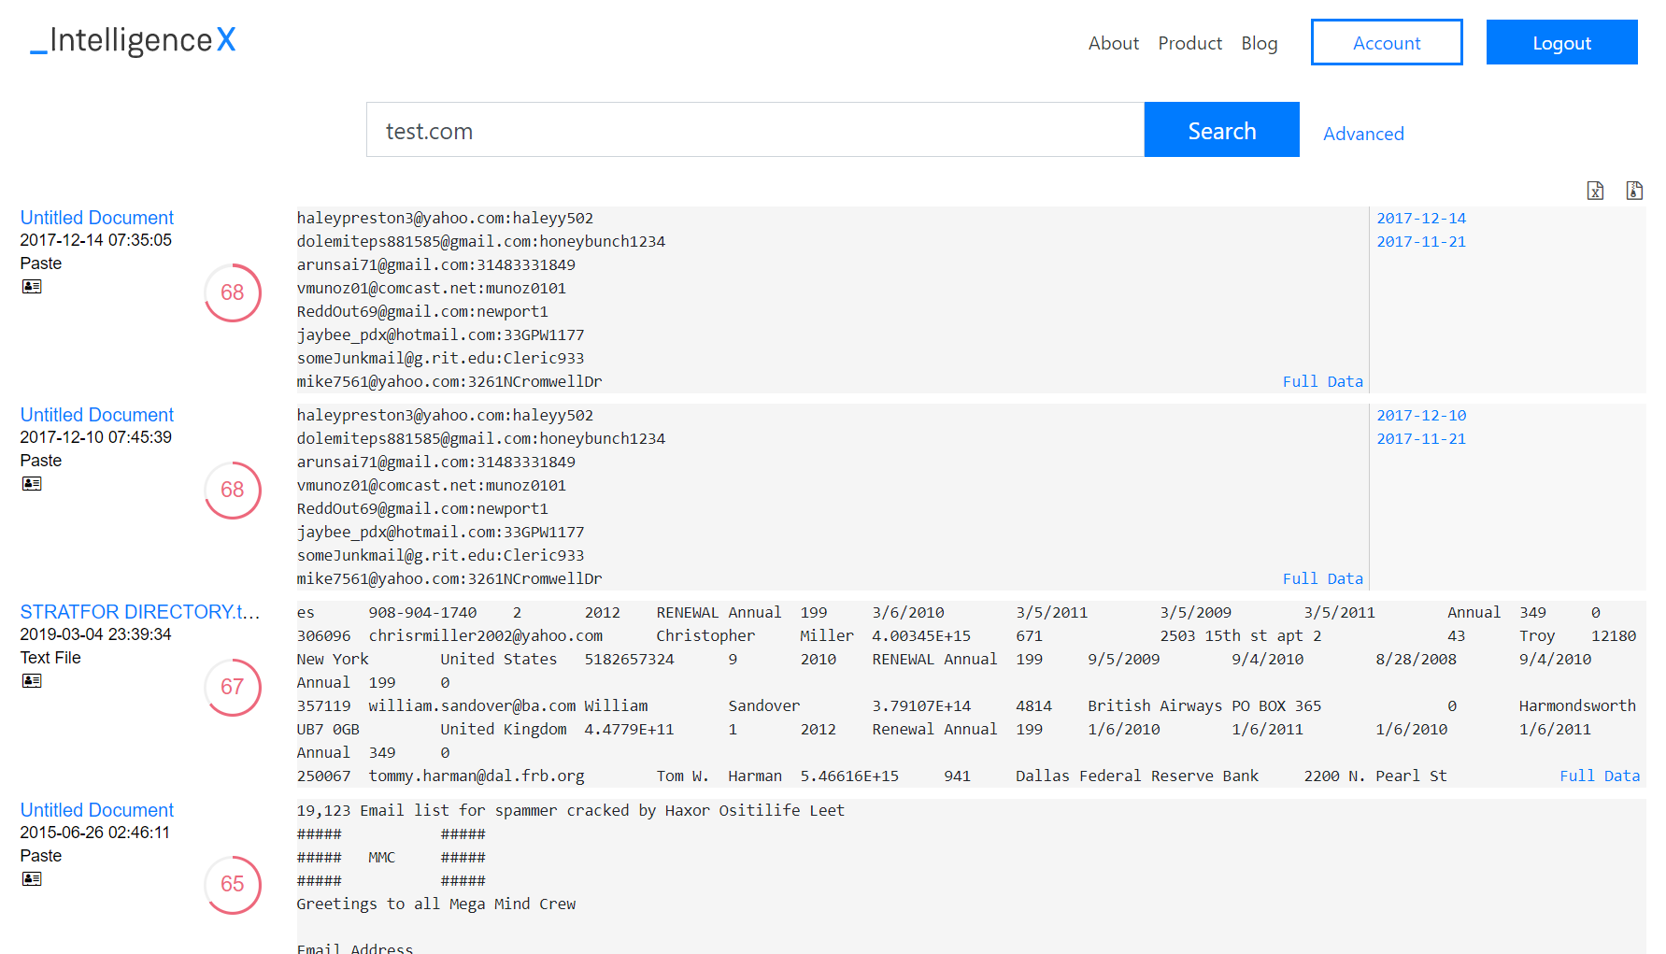This screenshot has width=1666, height=954.
Task: Open the Account page
Action: click(x=1386, y=43)
